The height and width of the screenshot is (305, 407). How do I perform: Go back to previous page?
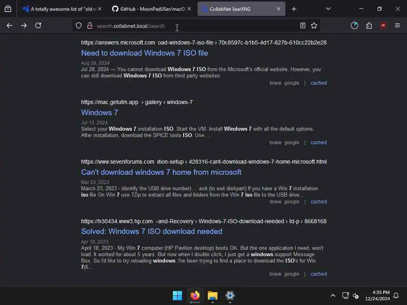click(10, 25)
